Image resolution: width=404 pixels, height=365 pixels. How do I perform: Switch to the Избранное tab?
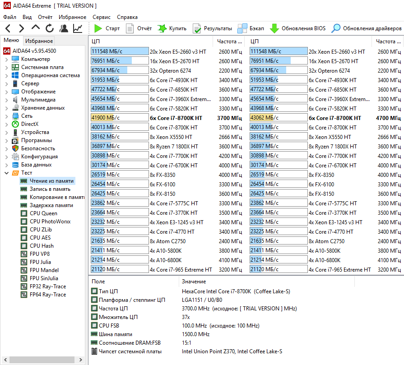coord(39,41)
